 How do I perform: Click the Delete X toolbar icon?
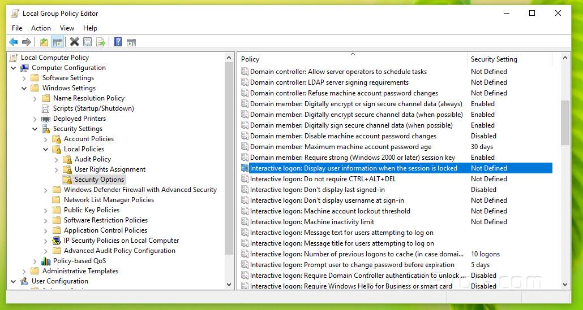[74, 42]
